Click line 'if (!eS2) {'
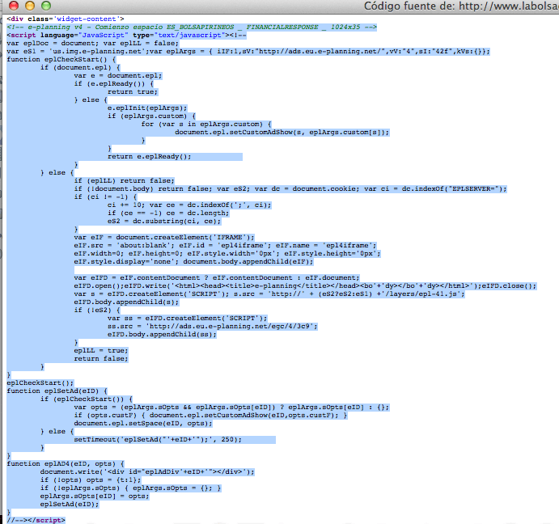Viewport: 559px width, 524px height. (x=97, y=311)
